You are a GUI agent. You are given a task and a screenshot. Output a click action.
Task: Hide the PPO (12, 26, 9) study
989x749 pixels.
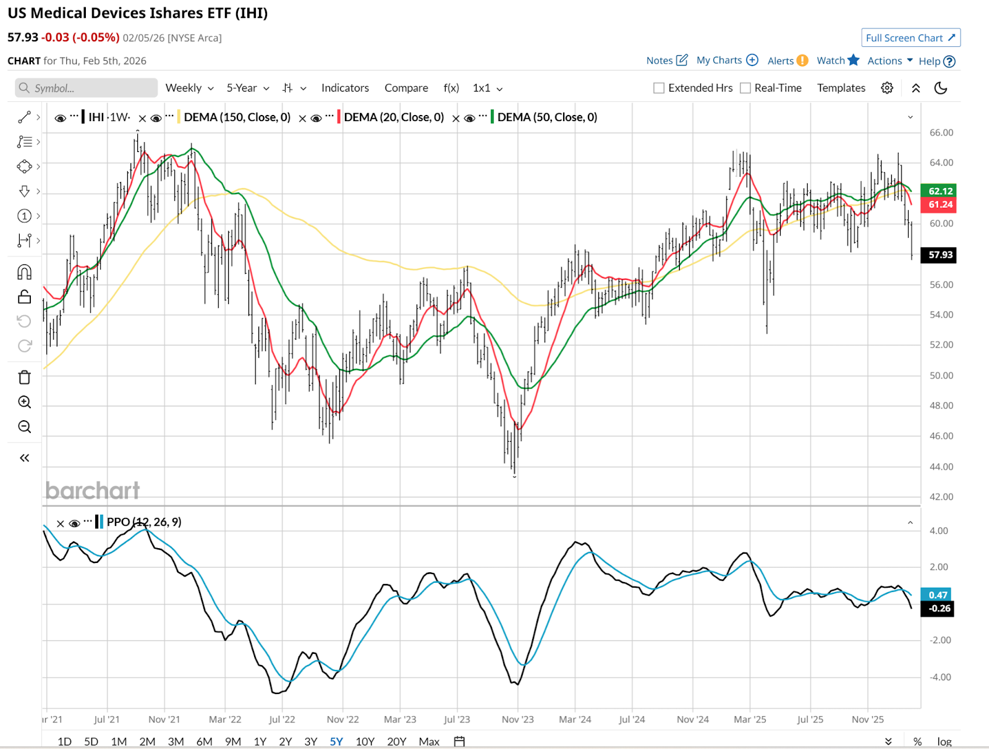click(74, 523)
